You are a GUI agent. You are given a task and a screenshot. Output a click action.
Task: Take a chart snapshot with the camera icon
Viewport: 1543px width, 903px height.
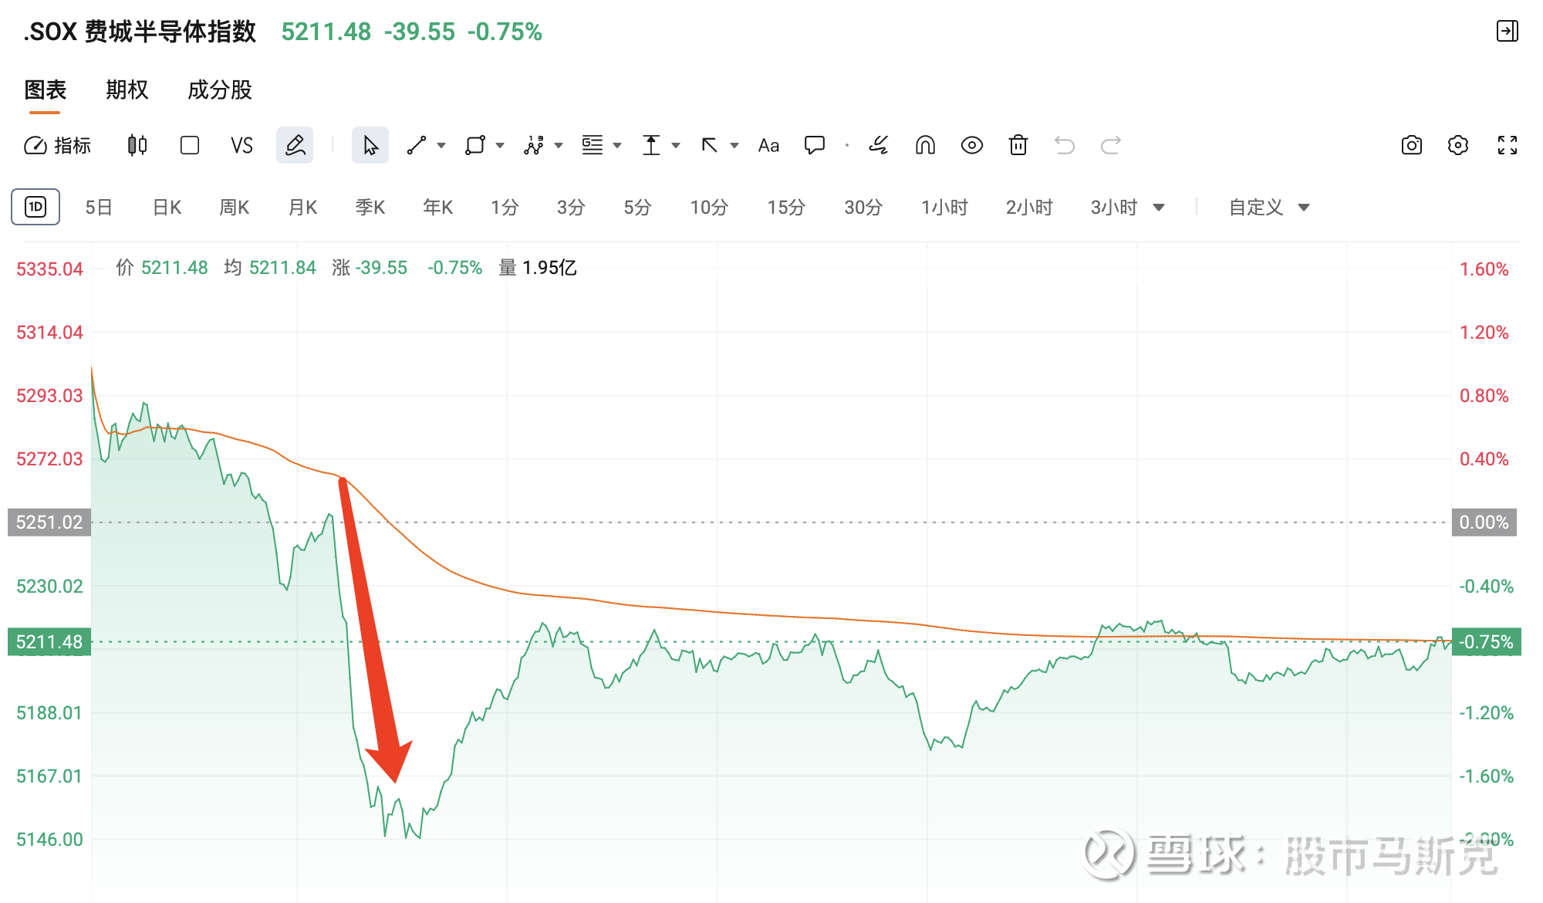point(1412,145)
